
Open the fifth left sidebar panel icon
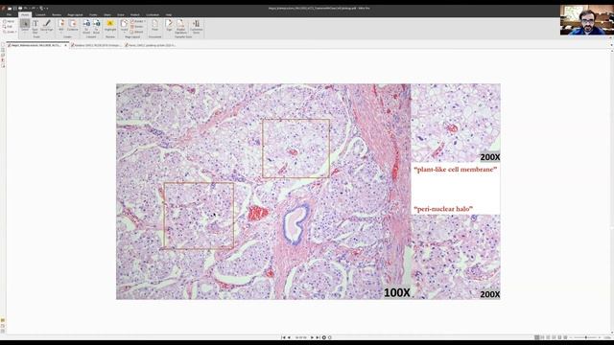(x=3, y=66)
